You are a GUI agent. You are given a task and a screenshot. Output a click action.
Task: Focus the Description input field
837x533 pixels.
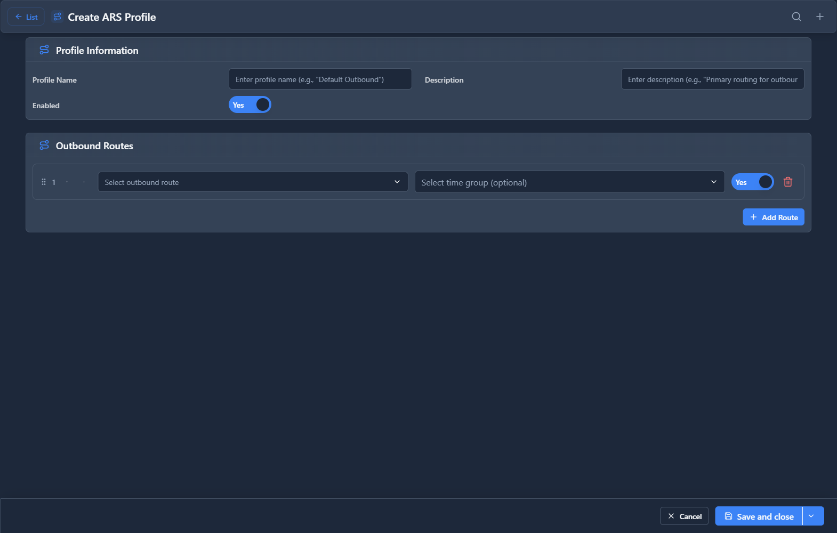[712, 79]
